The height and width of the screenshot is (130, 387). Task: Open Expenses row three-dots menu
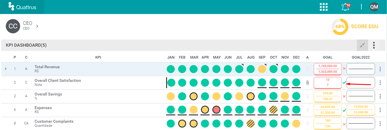pos(380,110)
